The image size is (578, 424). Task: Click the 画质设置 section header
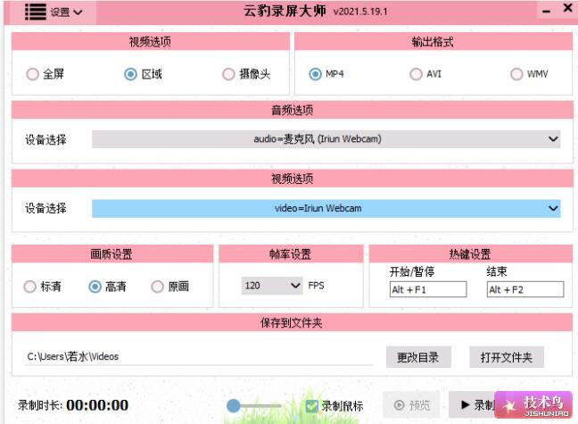tap(111, 254)
